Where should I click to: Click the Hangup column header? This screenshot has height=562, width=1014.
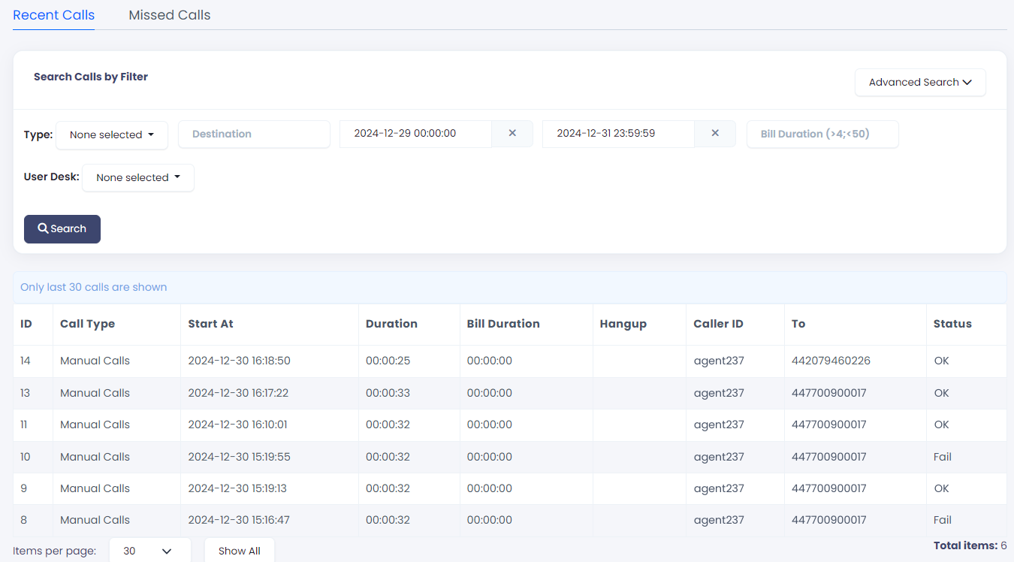click(623, 324)
